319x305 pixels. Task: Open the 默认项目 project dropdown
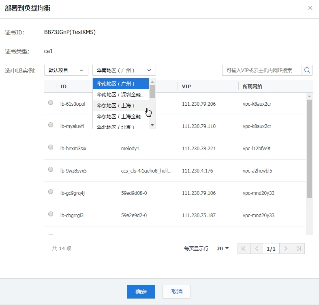click(66, 70)
